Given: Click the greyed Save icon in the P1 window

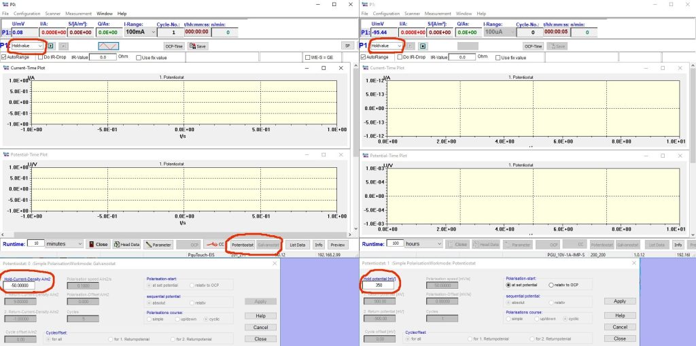Looking at the screenshot, I should click(x=557, y=46).
